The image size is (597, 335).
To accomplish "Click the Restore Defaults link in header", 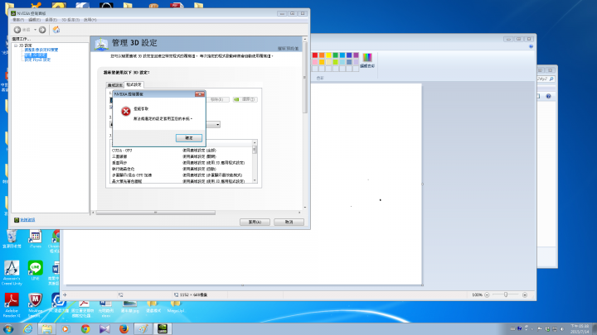I will pyautogui.click(x=289, y=49).
